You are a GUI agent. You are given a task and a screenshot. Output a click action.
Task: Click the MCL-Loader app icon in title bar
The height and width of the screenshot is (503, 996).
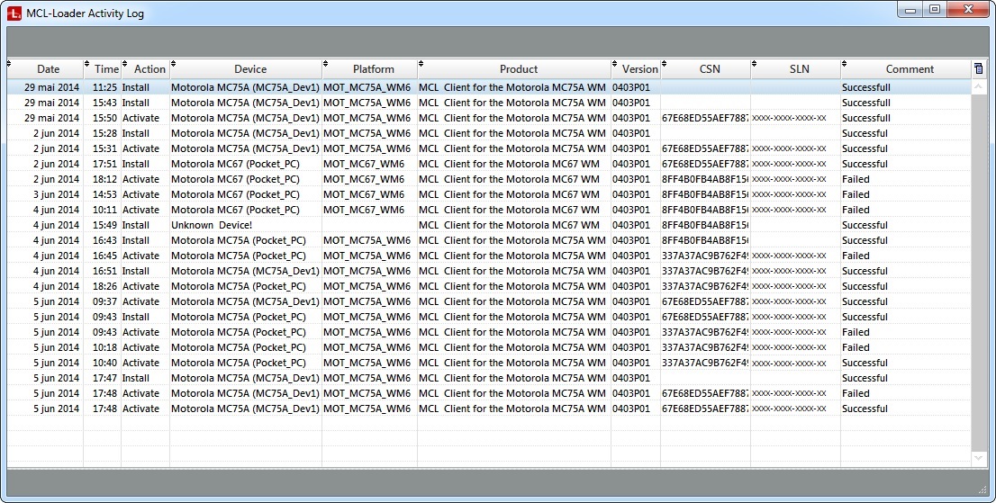pyautogui.click(x=14, y=13)
